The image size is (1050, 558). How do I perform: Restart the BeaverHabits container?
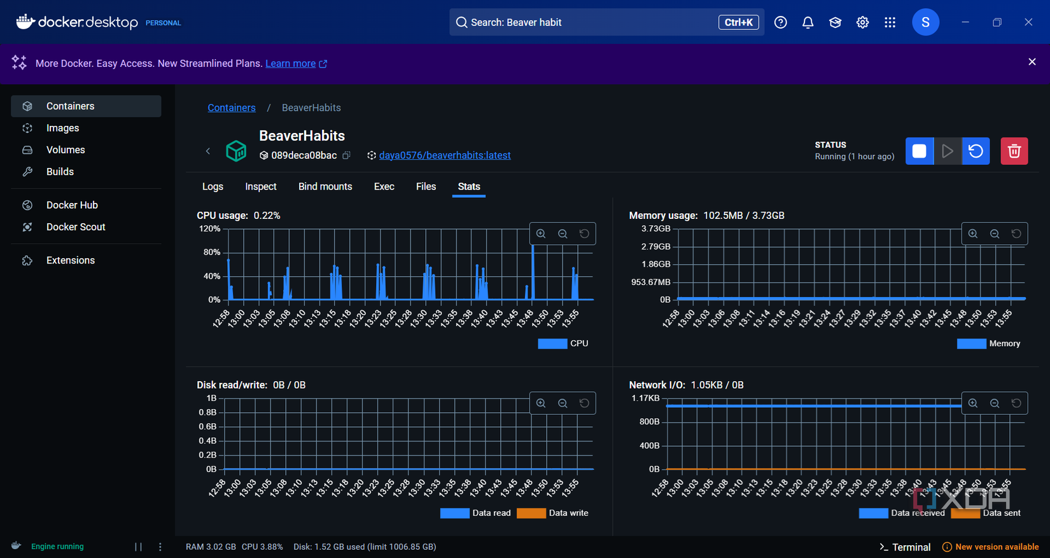[x=976, y=151]
